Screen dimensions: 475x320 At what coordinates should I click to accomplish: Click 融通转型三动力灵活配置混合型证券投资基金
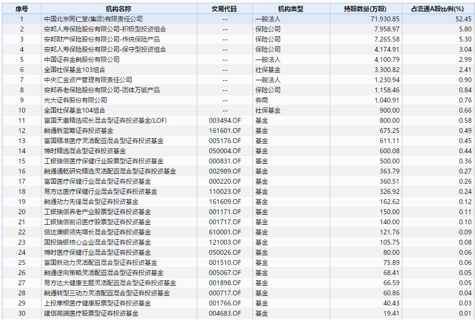coord(107,293)
